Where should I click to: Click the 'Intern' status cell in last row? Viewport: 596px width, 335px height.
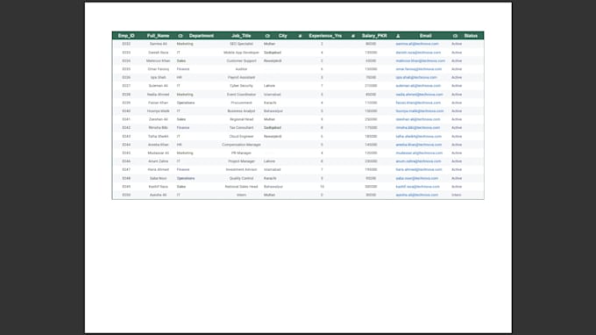pos(457,195)
